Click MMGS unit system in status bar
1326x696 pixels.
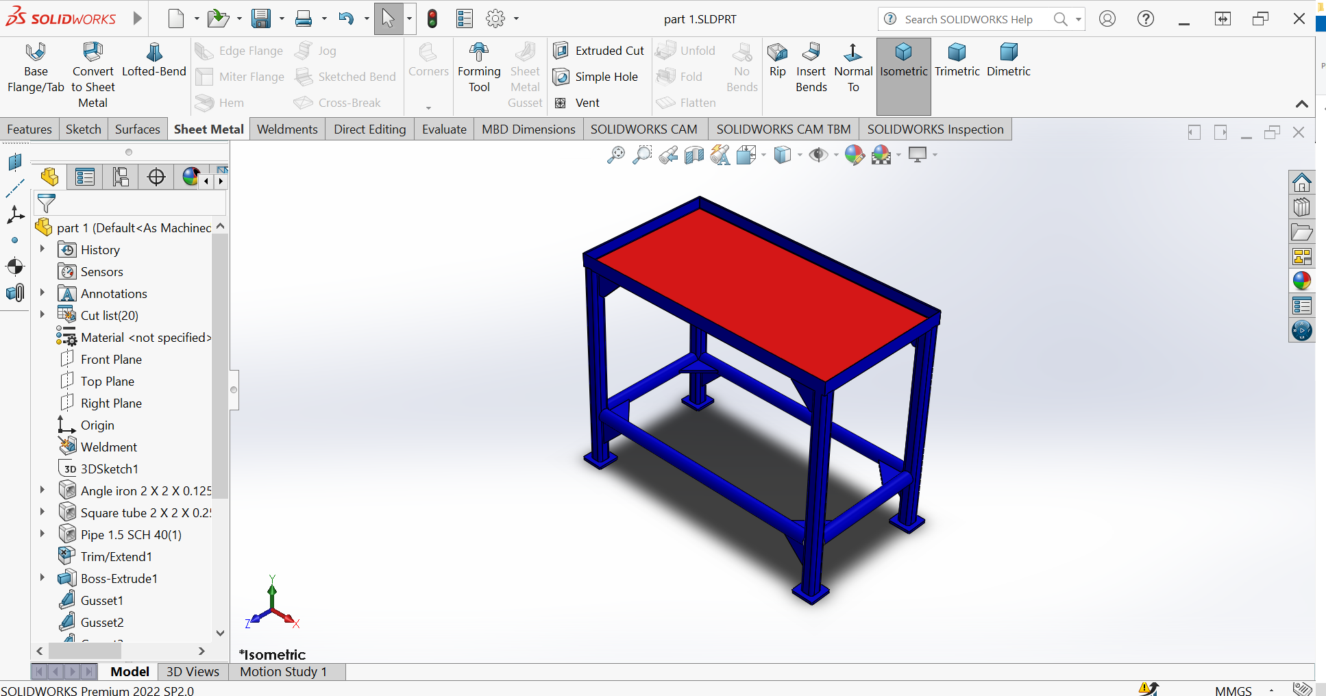click(x=1233, y=691)
